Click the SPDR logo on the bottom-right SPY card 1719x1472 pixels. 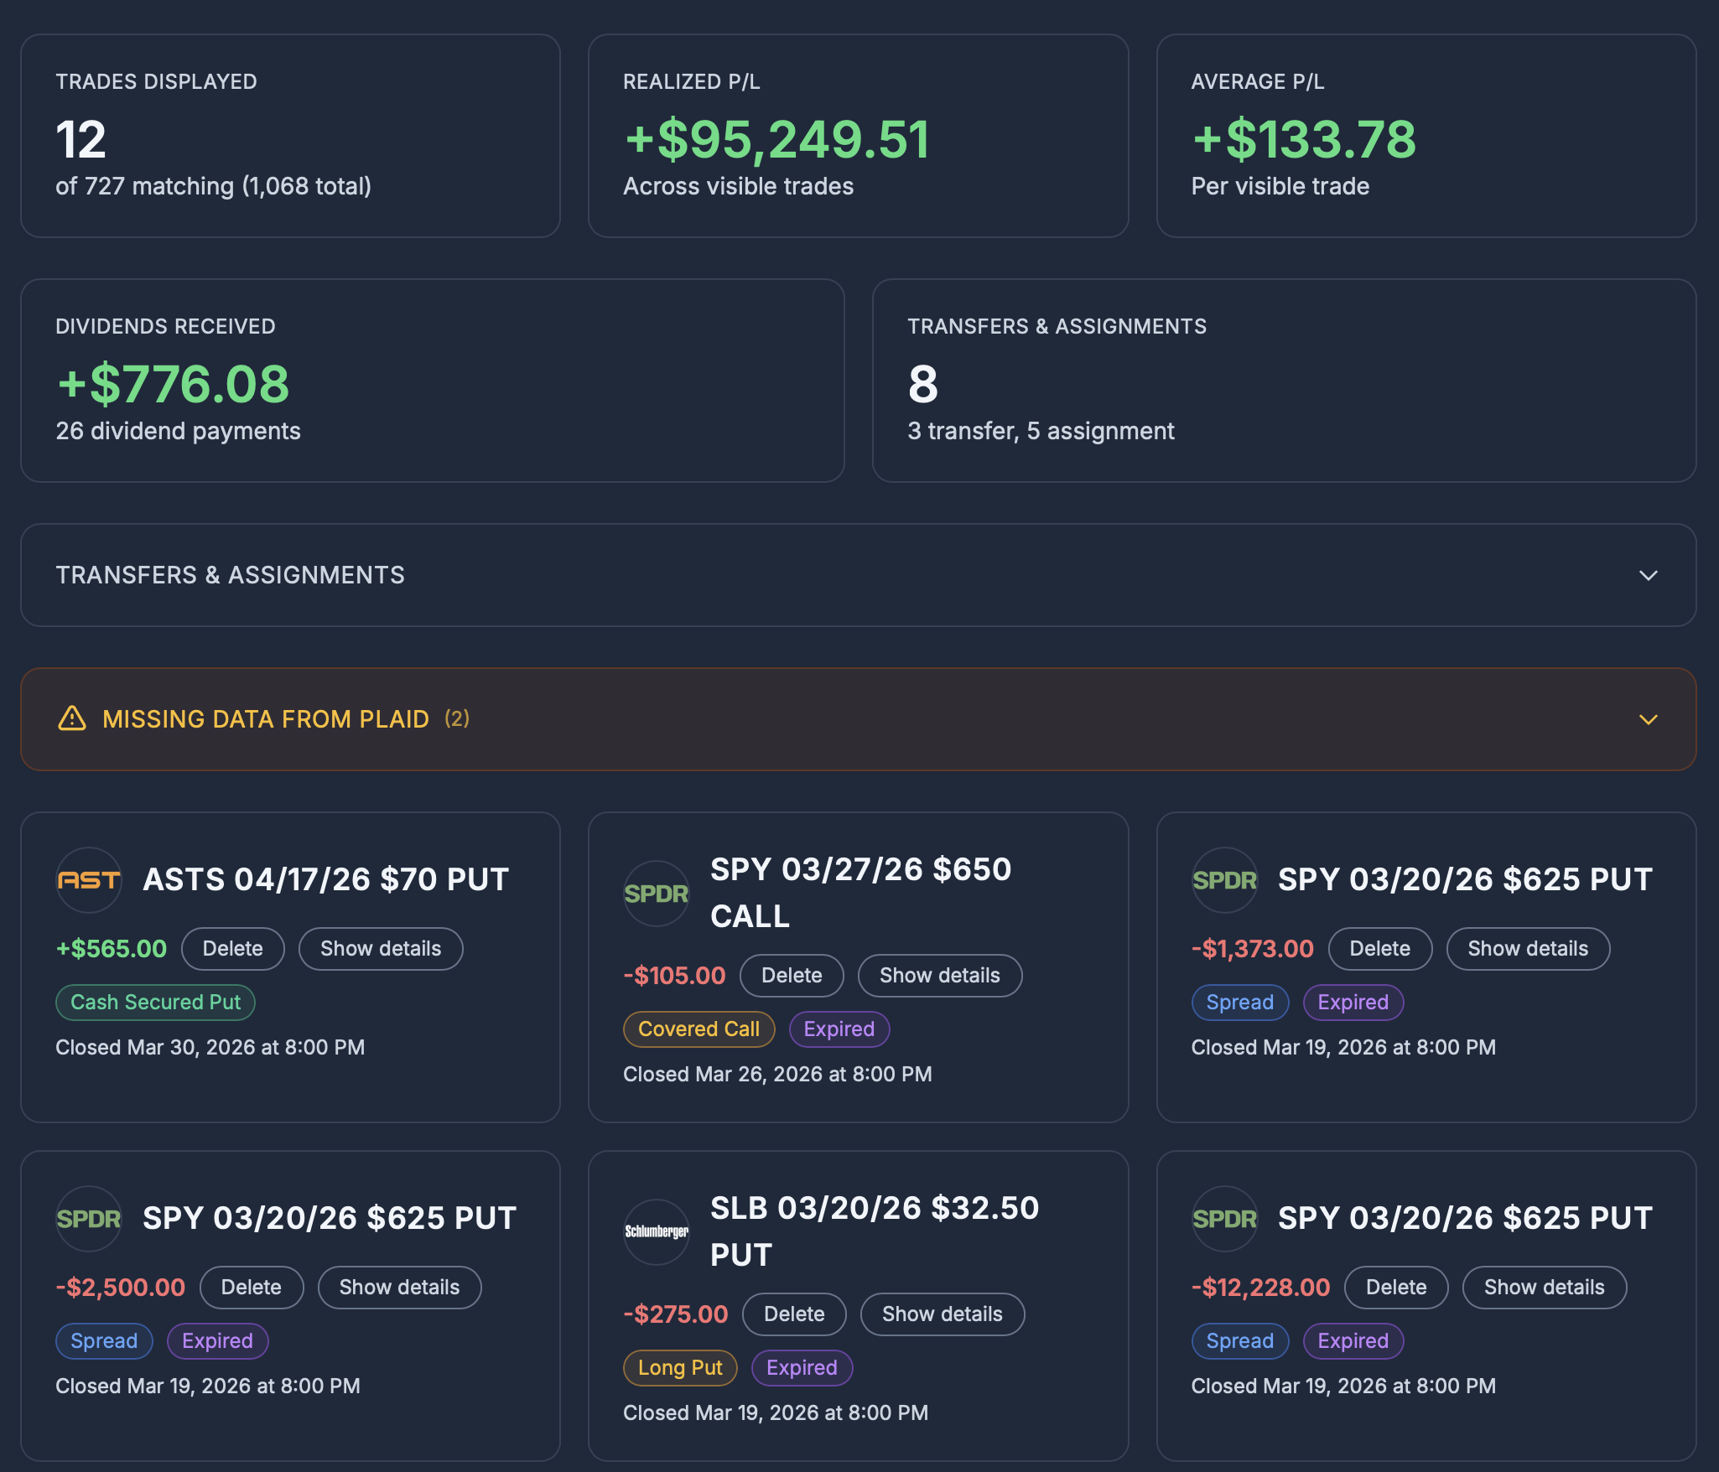[1224, 1219]
